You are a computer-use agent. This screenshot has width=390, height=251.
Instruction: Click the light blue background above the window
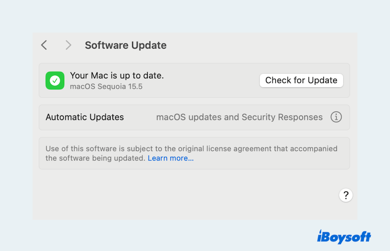coord(195,16)
